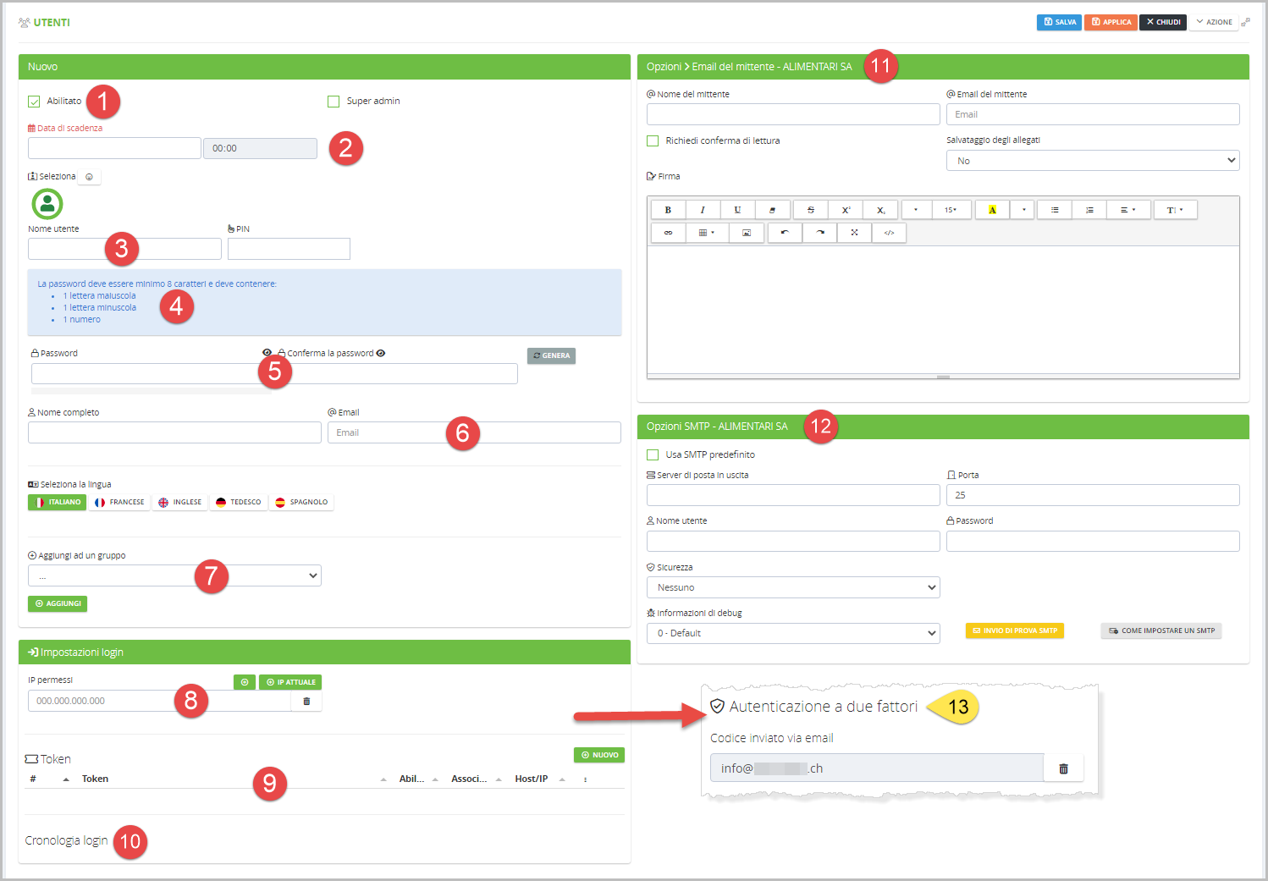Open Salvataggio degli allegati dropdown
The height and width of the screenshot is (881, 1268).
[1092, 161]
